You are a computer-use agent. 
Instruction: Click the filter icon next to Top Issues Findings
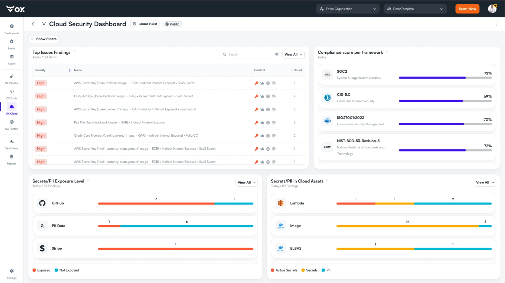click(x=75, y=52)
